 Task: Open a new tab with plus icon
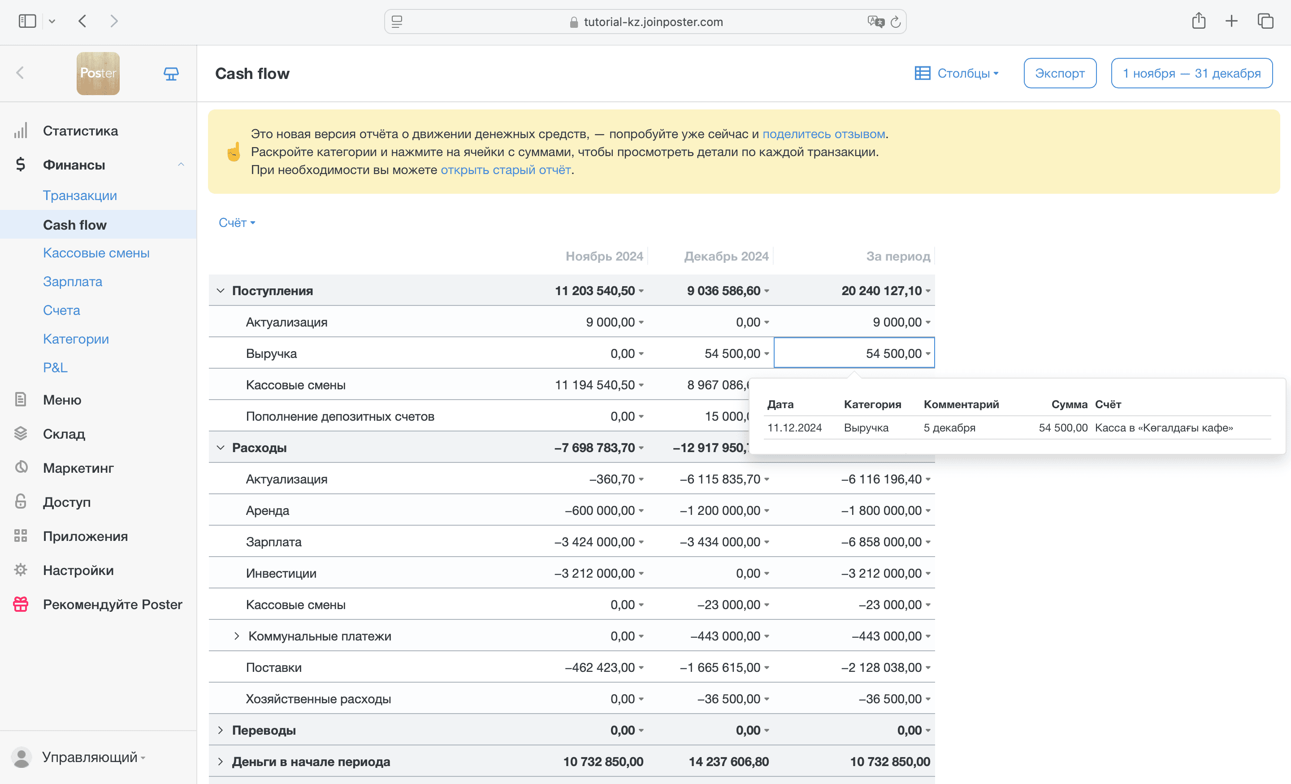click(x=1232, y=21)
